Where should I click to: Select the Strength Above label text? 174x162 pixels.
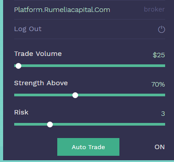41,83
